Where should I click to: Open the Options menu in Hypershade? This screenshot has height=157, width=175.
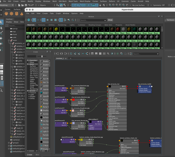tap(74, 13)
